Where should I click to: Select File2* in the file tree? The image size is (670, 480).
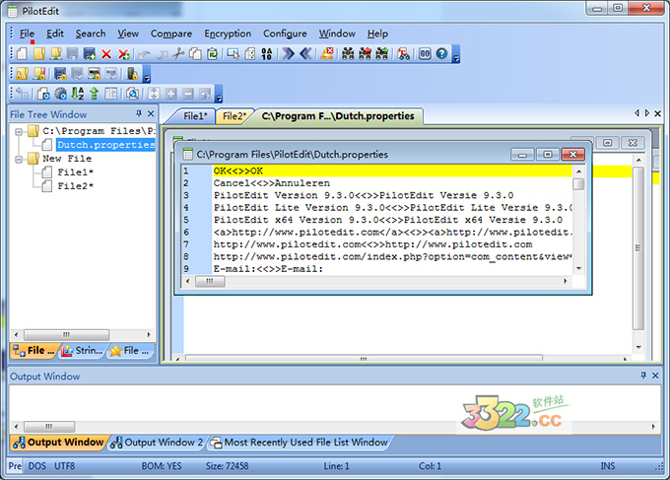(x=75, y=186)
